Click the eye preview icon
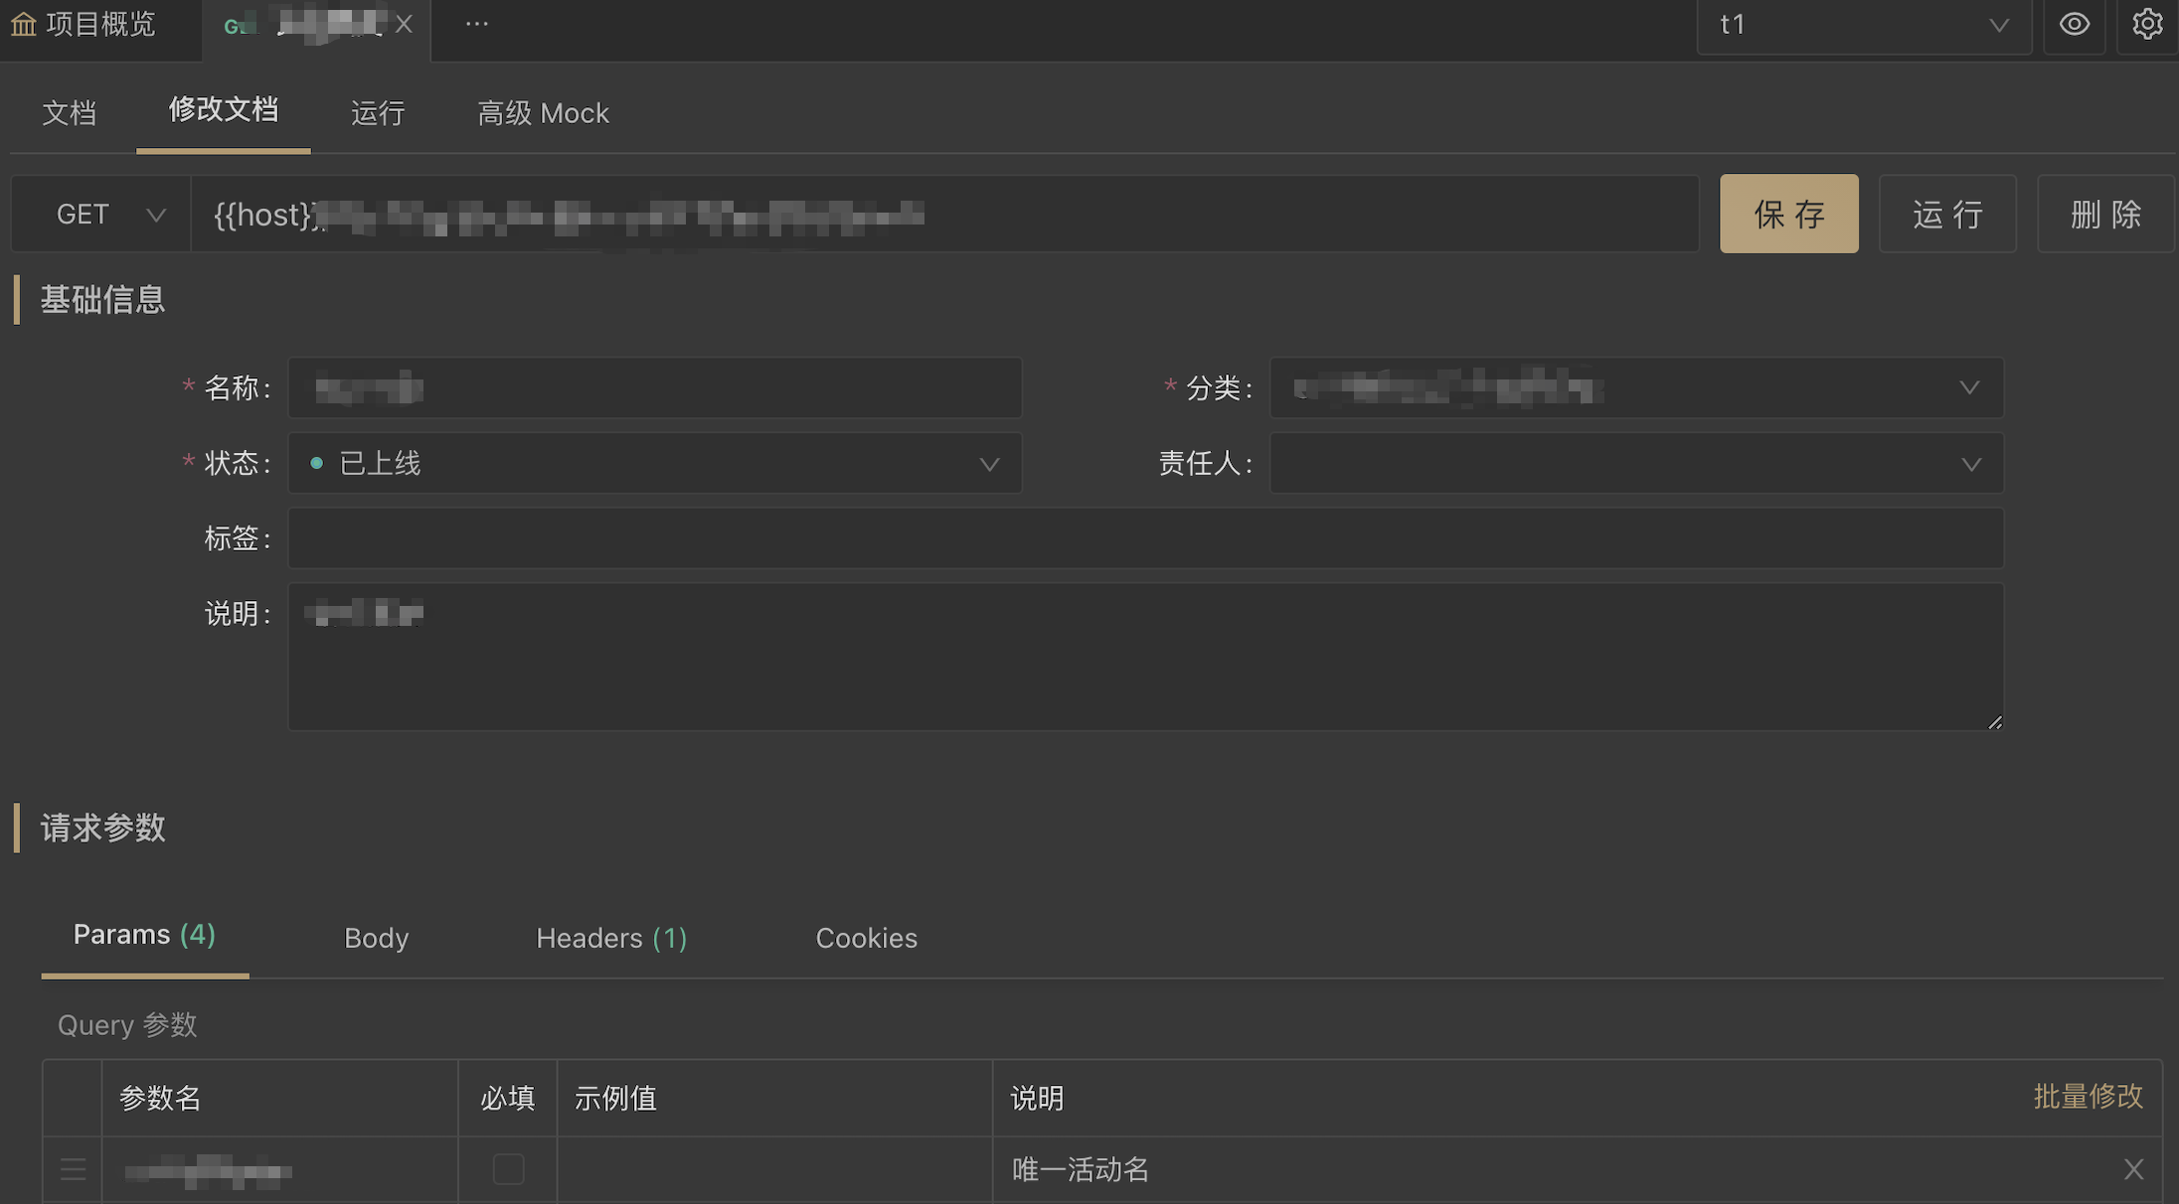The height and width of the screenshot is (1204, 2179). 2074,24
